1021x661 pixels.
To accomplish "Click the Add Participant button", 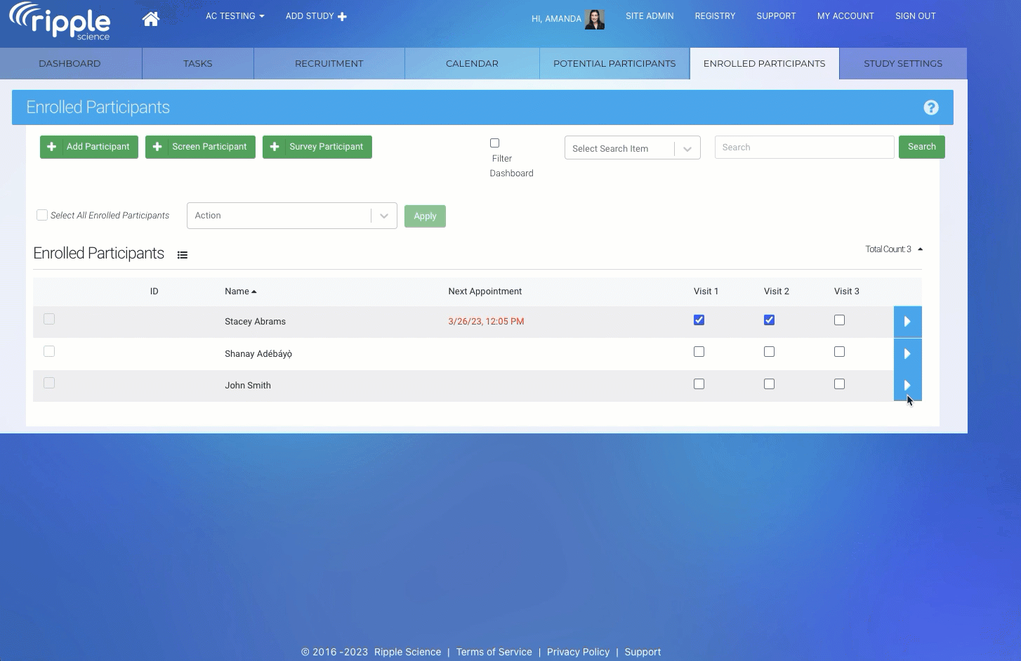I will coord(89,147).
